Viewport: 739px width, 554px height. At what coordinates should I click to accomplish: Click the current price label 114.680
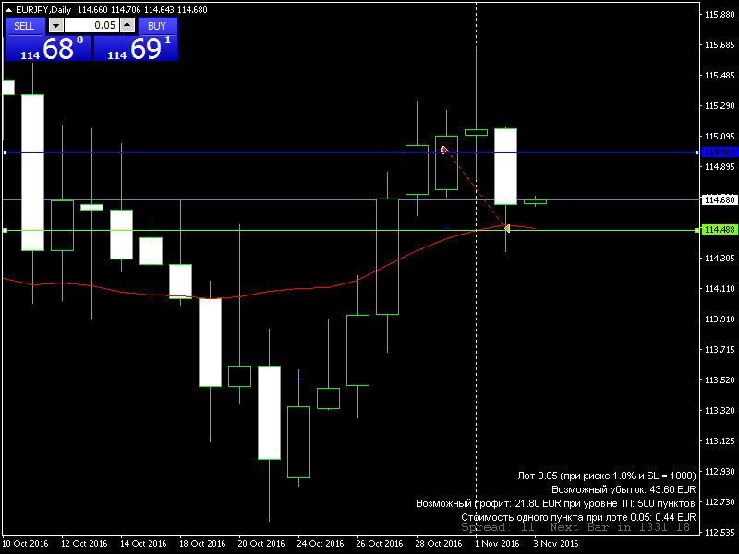coord(720,199)
